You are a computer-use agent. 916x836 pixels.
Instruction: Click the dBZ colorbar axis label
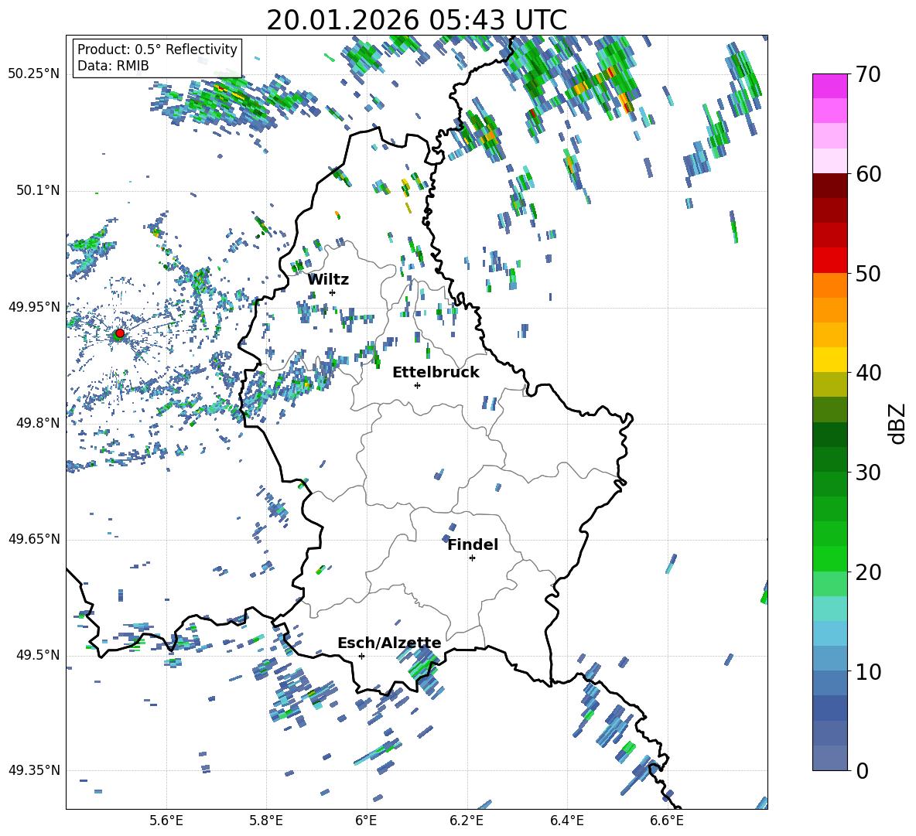click(x=898, y=423)
